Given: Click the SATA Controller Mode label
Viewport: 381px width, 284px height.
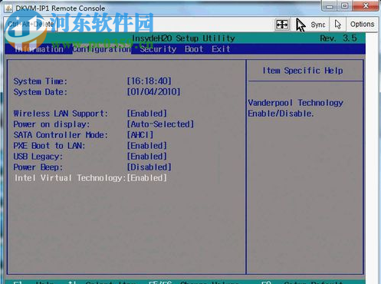Looking at the screenshot, I should pos(61,135).
